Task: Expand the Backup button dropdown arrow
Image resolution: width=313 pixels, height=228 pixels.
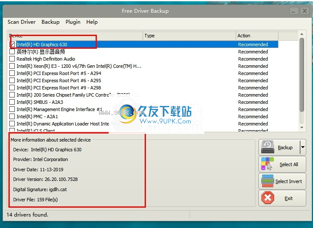Action: pos(303,147)
